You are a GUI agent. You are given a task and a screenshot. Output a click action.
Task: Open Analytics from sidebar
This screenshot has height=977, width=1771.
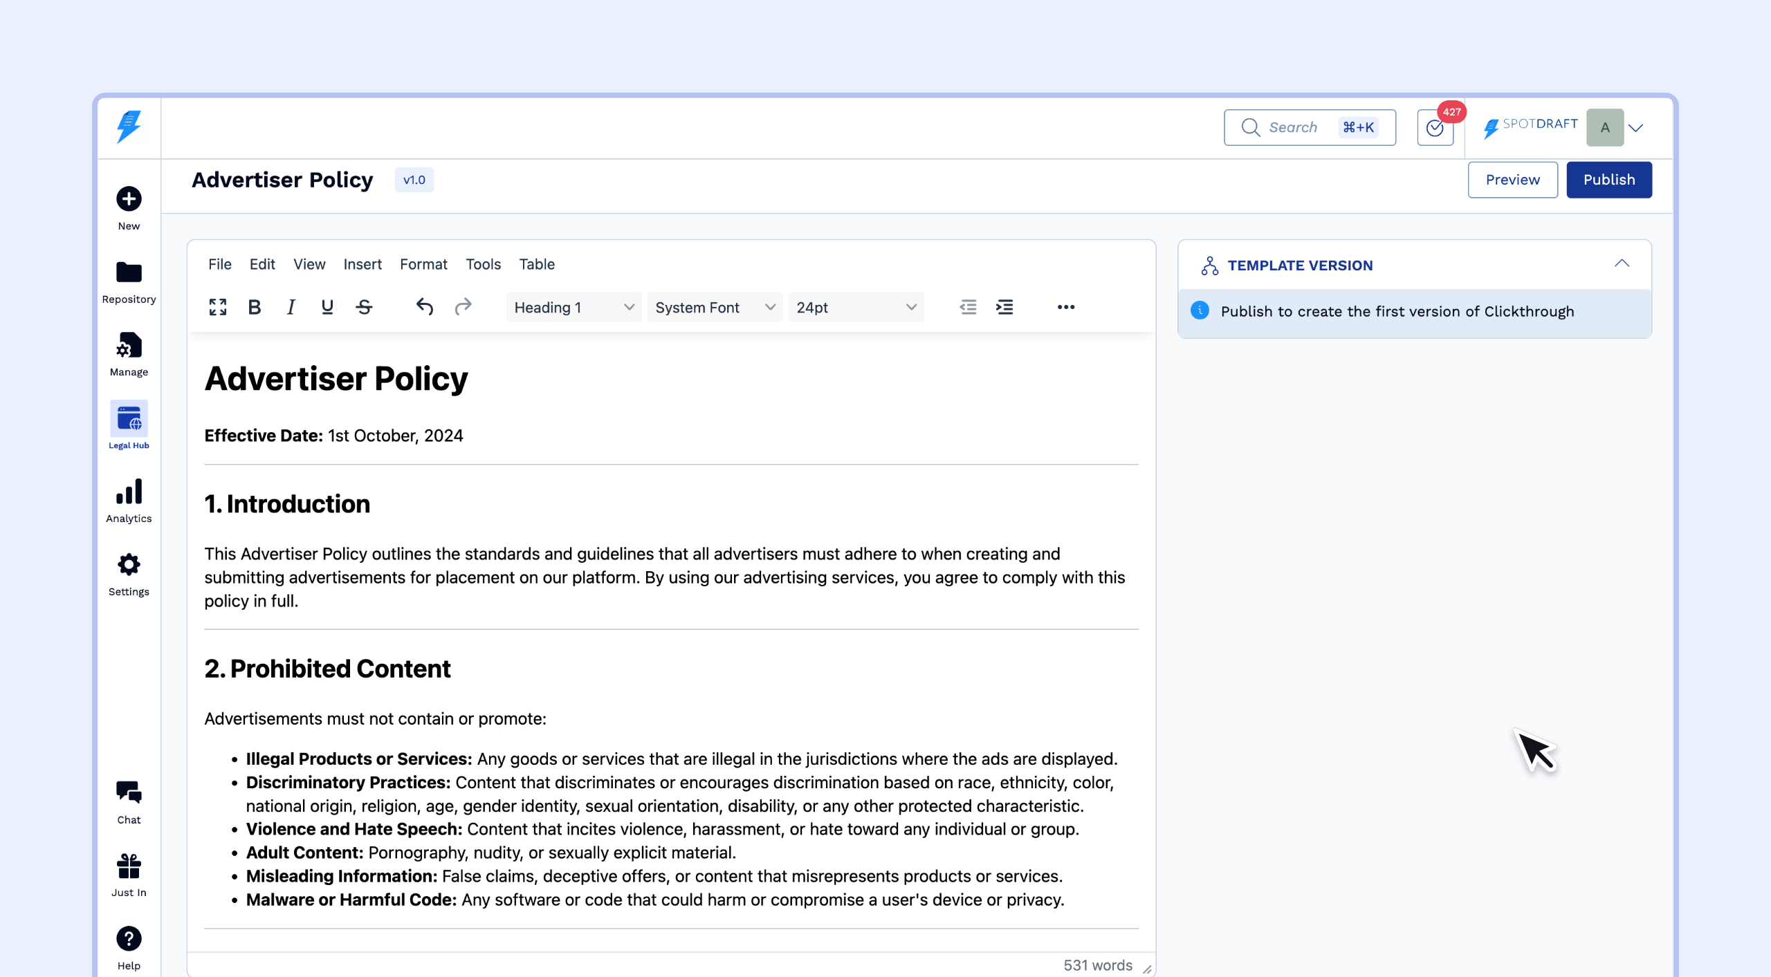pos(129,501)
